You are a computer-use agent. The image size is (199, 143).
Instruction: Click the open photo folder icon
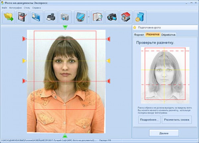(9, 17)
